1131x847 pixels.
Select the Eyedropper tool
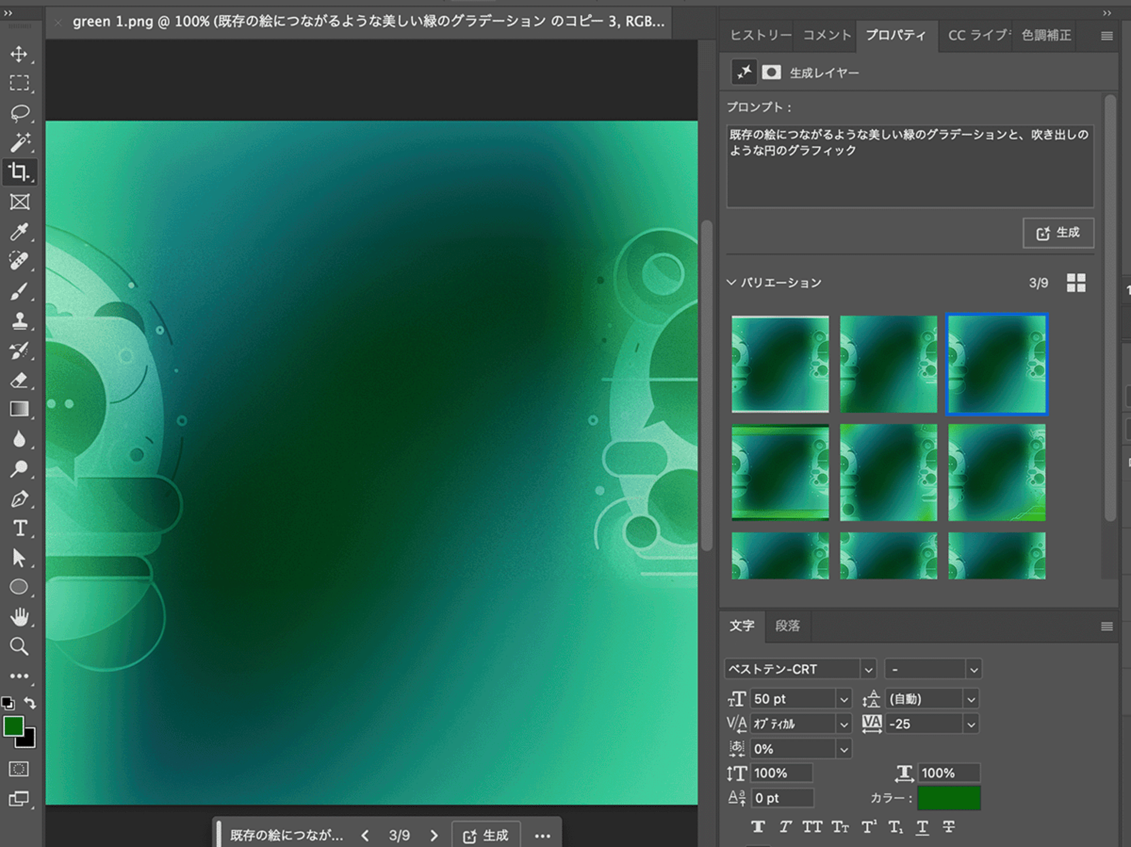(19, 232)
